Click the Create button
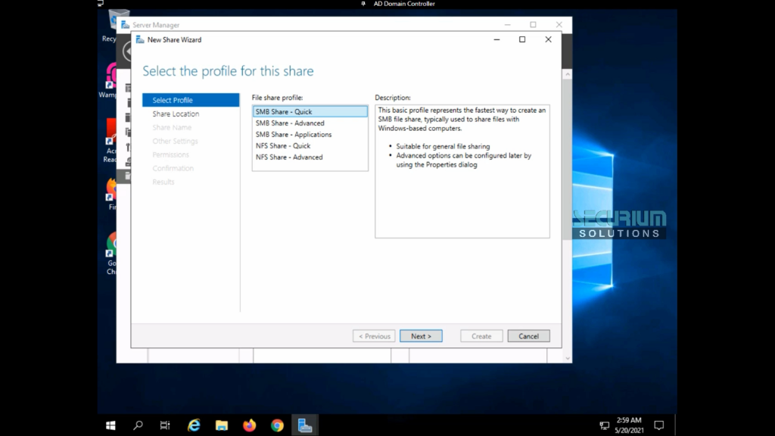The width and height of the screenshot is (775, 436). click(481, 336)
